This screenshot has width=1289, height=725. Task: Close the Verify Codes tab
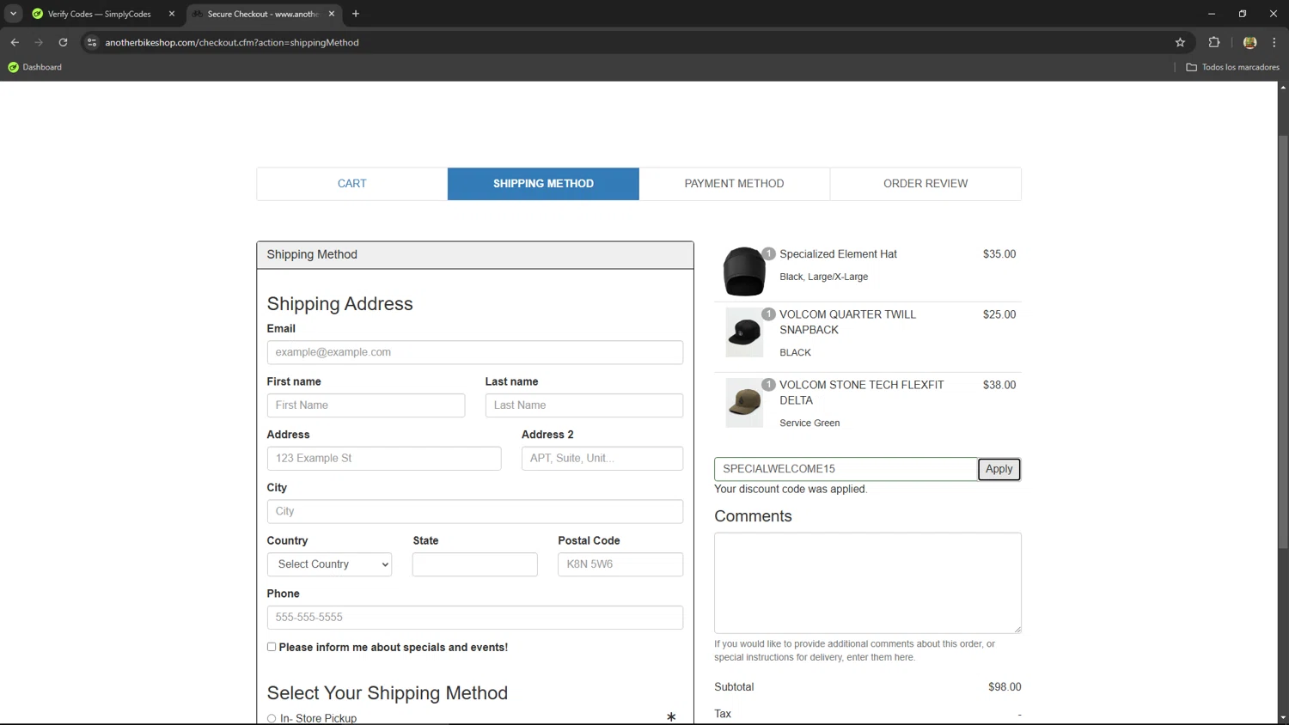coord(172,14)
